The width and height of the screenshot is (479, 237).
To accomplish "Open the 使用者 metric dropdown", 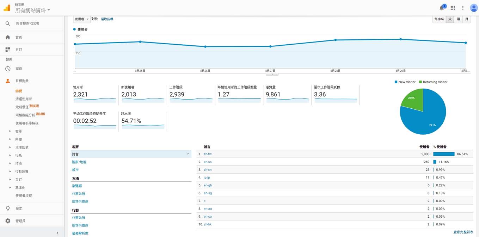I will [81, 19].
